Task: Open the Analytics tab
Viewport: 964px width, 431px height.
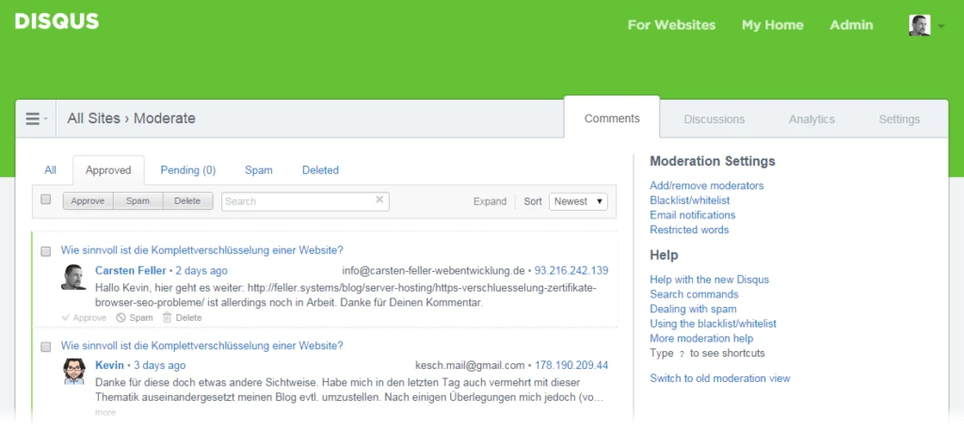Action: [811, 120]
